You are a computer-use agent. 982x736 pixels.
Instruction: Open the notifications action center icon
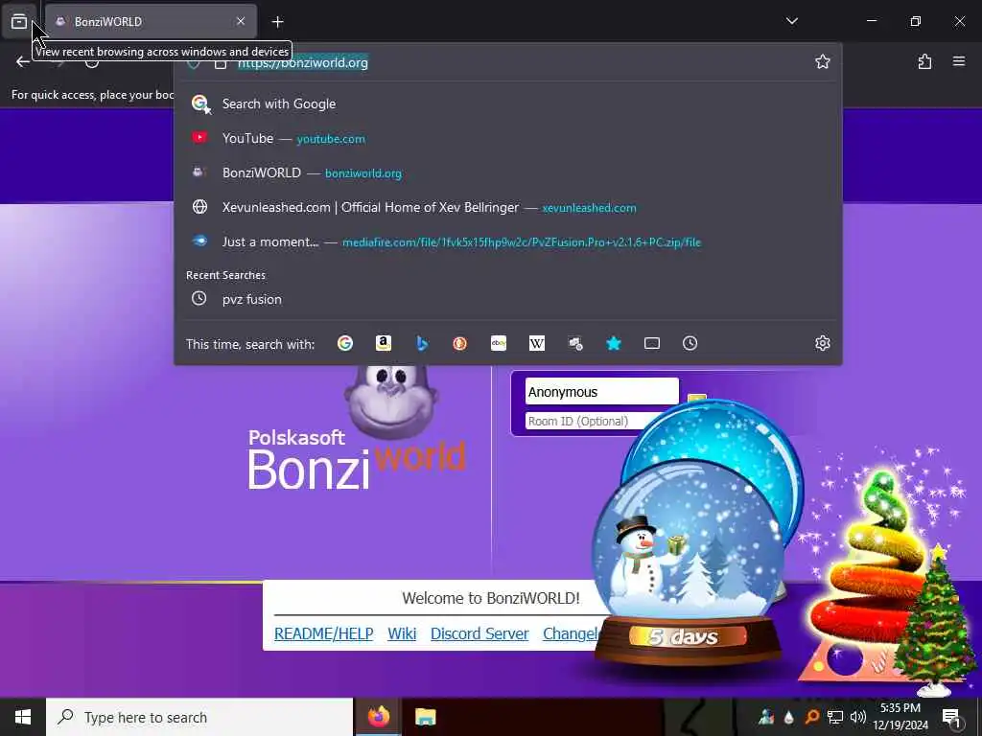(x=951, y=717)
